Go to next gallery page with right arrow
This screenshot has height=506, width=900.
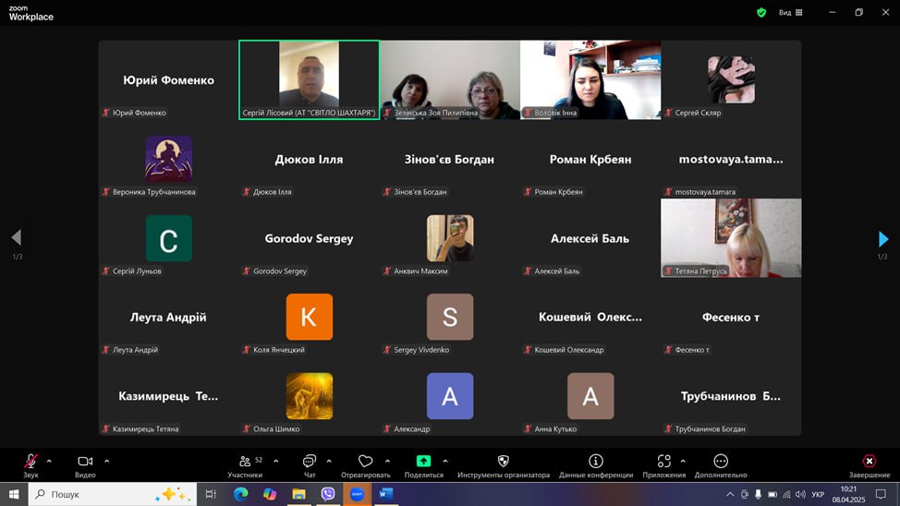click(882, 239)
